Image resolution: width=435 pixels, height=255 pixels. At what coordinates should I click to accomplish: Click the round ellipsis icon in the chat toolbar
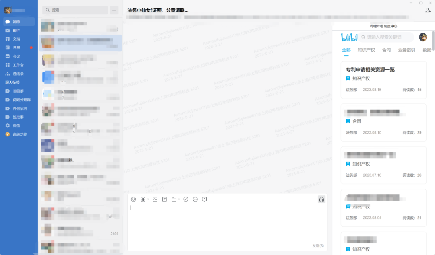195,199
